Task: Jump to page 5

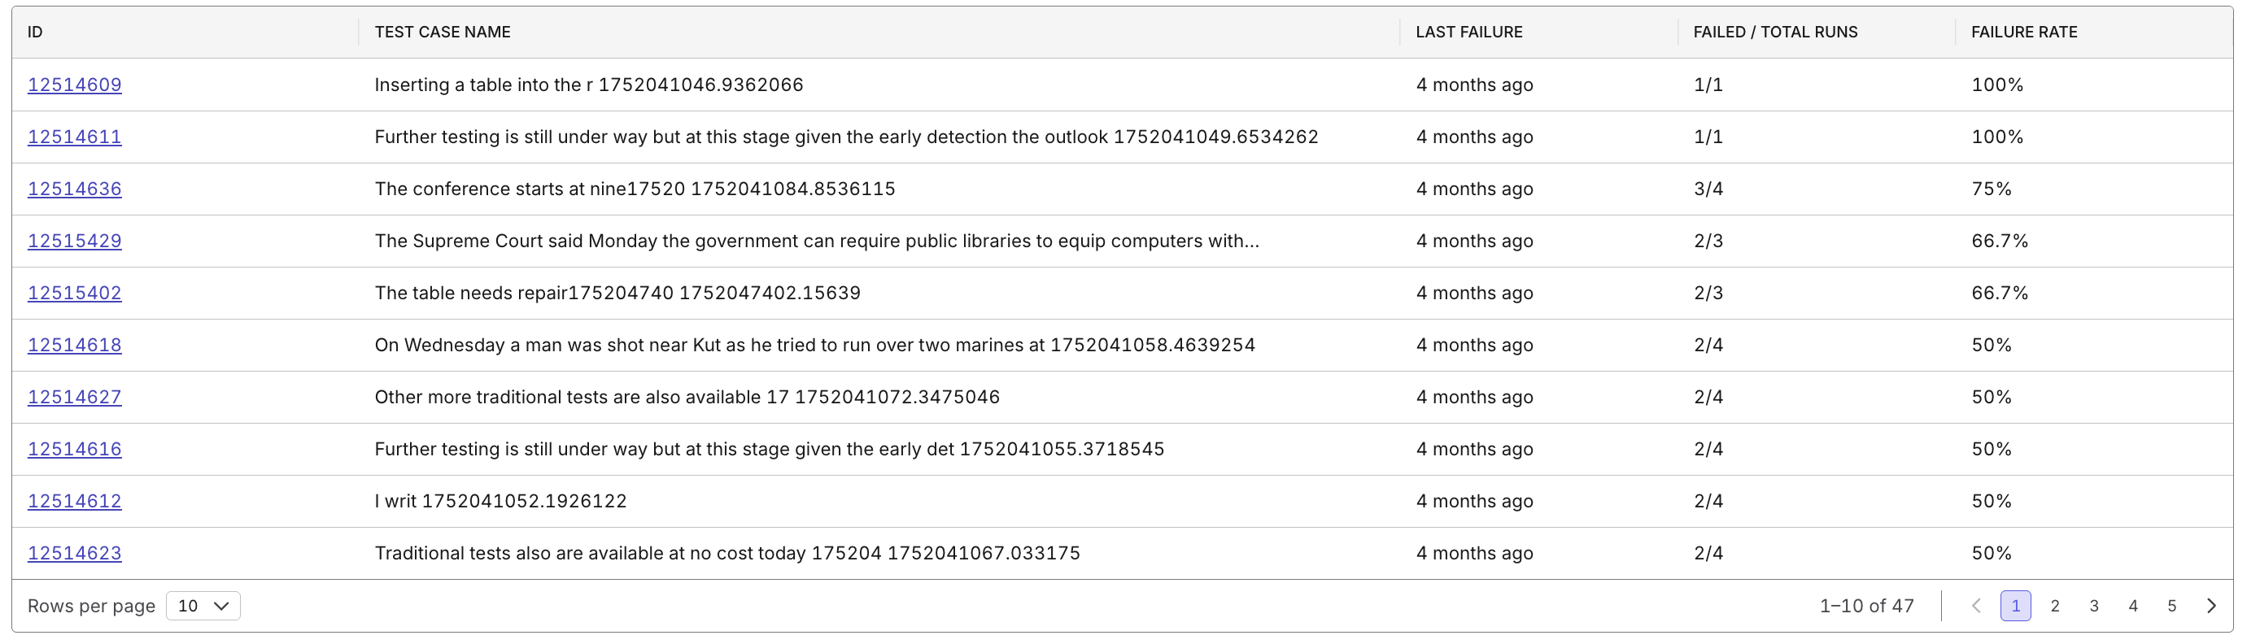Action: [x=2171, y=606]
